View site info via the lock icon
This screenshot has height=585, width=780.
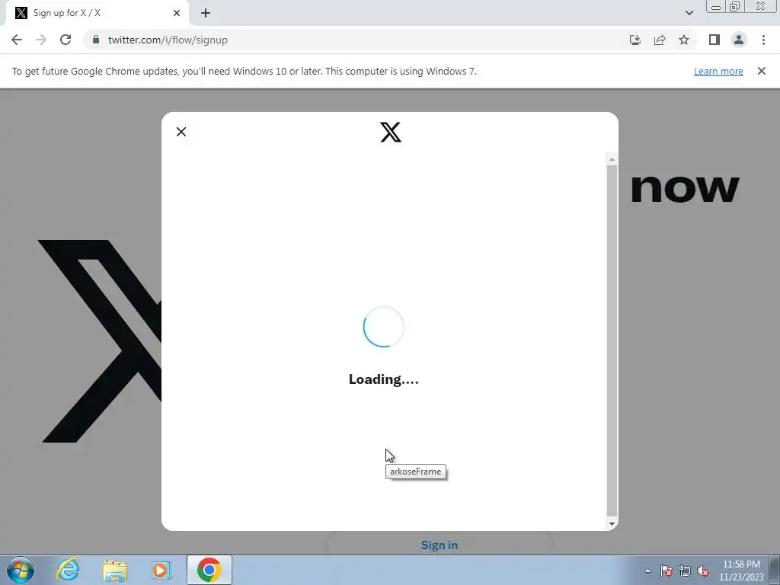click(96, 40)
